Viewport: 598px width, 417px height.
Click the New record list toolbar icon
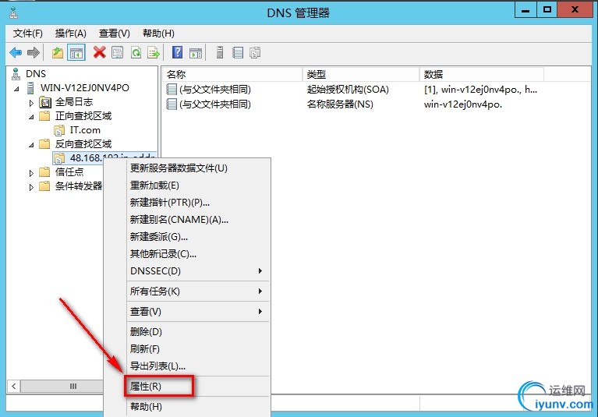tap(238, 52)
